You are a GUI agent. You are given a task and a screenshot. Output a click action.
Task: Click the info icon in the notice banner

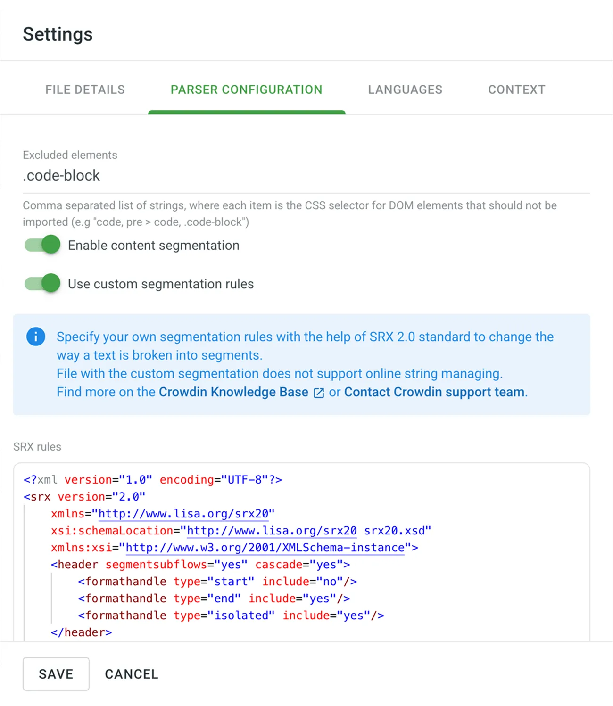click(35, 337)
